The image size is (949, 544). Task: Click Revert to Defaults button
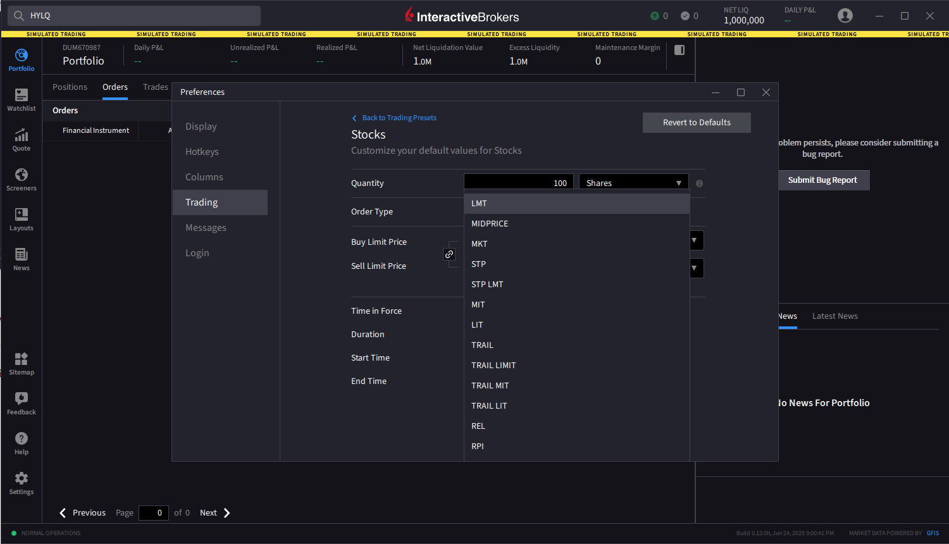[697, 123]
